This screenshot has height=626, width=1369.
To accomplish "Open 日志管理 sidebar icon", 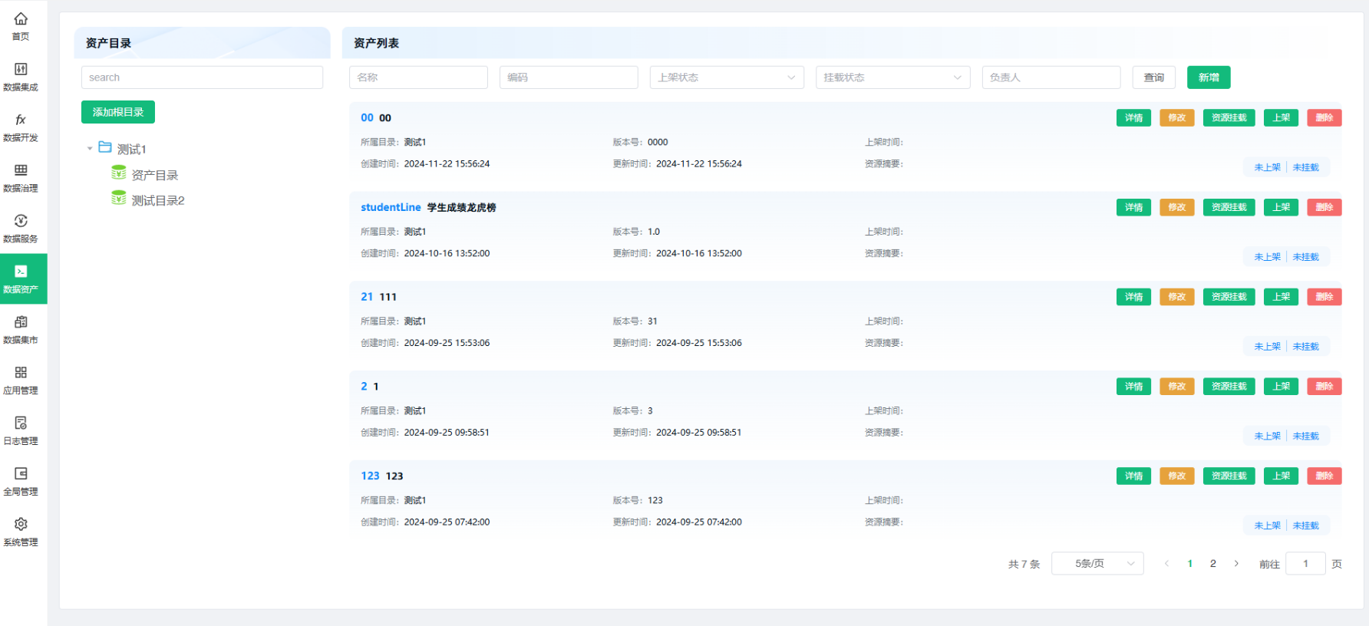I will [21, 423].
